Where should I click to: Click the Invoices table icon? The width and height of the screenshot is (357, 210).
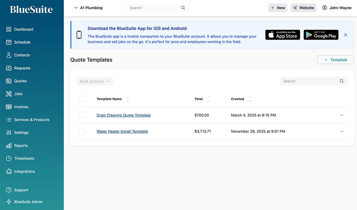[9, 107]
